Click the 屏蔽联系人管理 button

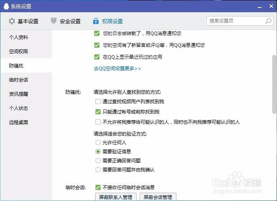point(116,197)
